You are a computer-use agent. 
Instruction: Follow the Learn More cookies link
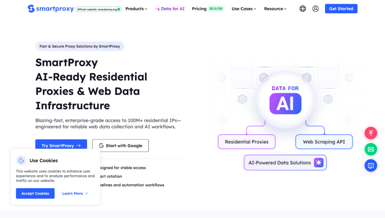[75, 194]
